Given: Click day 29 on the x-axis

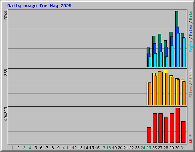Looking at the screenshot, I should (171, 148).
